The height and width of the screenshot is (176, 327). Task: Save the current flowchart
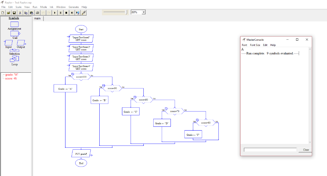[14, 13]
